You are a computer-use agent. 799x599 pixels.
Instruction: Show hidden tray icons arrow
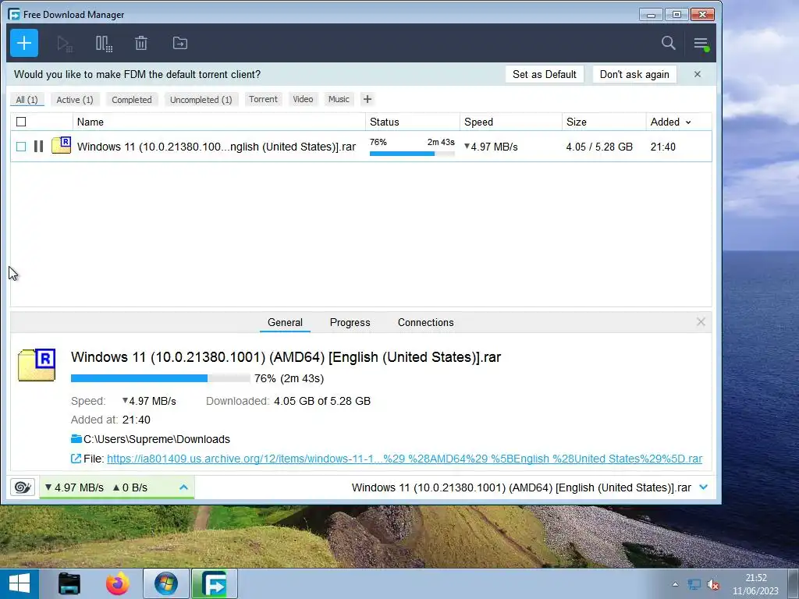pyautogui.click(x=675, y=585)
